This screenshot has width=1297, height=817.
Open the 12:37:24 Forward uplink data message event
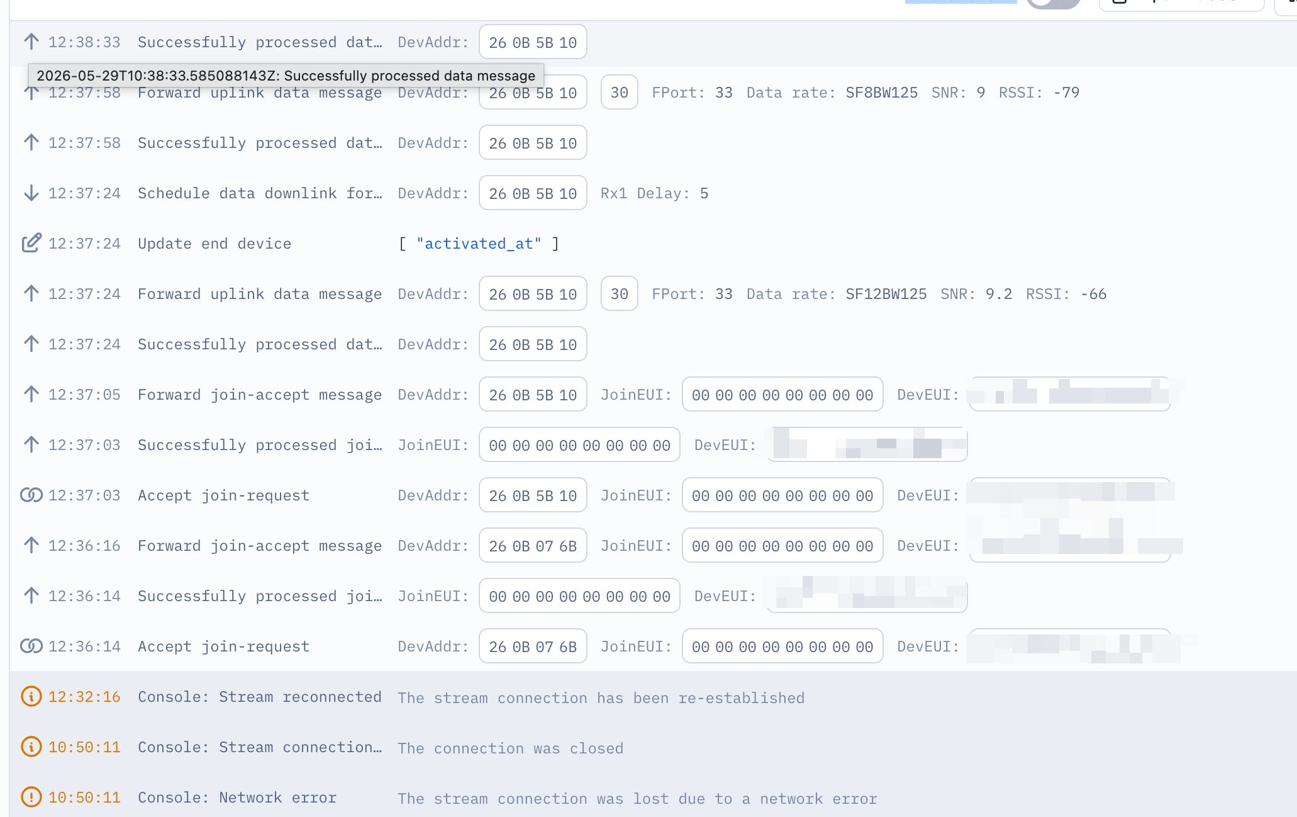pyautogui.click(x=653, y=294)
